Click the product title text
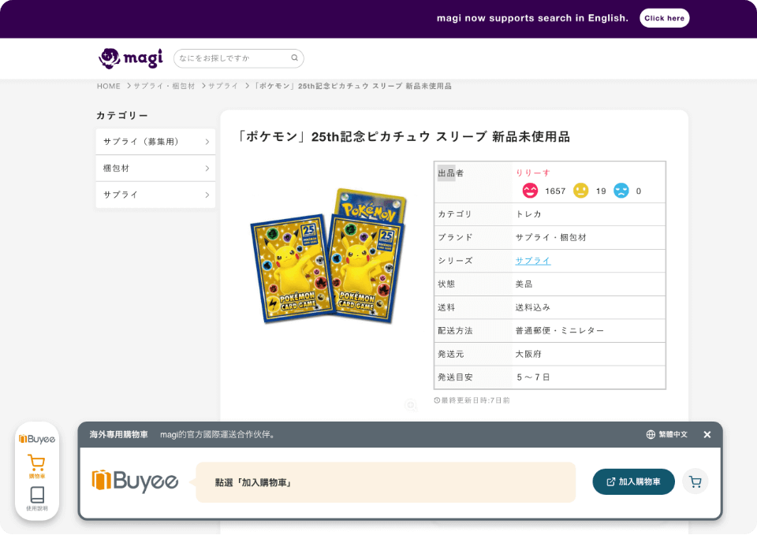The image size is (757, 535). [402, 136]
